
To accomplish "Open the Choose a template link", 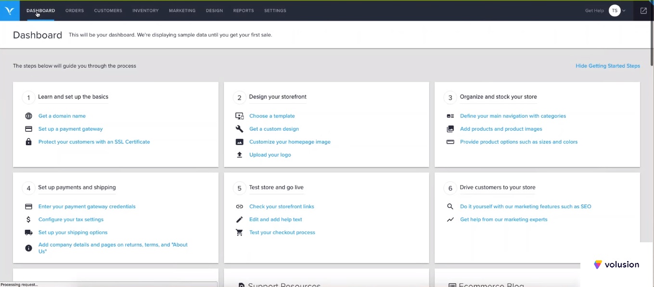I will click(x=272, y=116).
